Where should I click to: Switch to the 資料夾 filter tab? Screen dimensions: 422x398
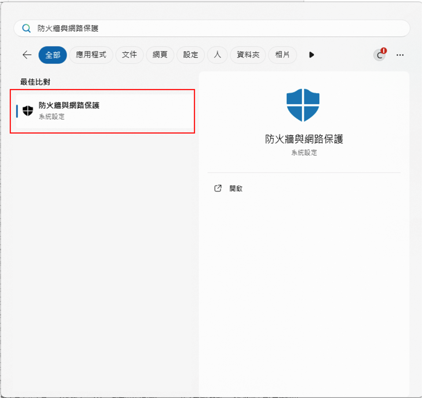pyautogui.click(x=248, y=55)
